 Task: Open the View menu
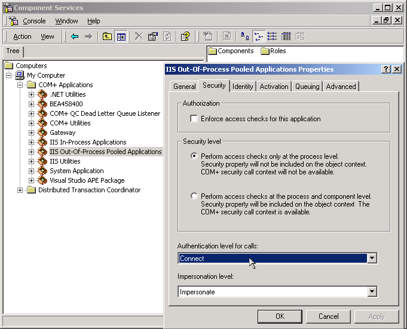coord(47,36)
